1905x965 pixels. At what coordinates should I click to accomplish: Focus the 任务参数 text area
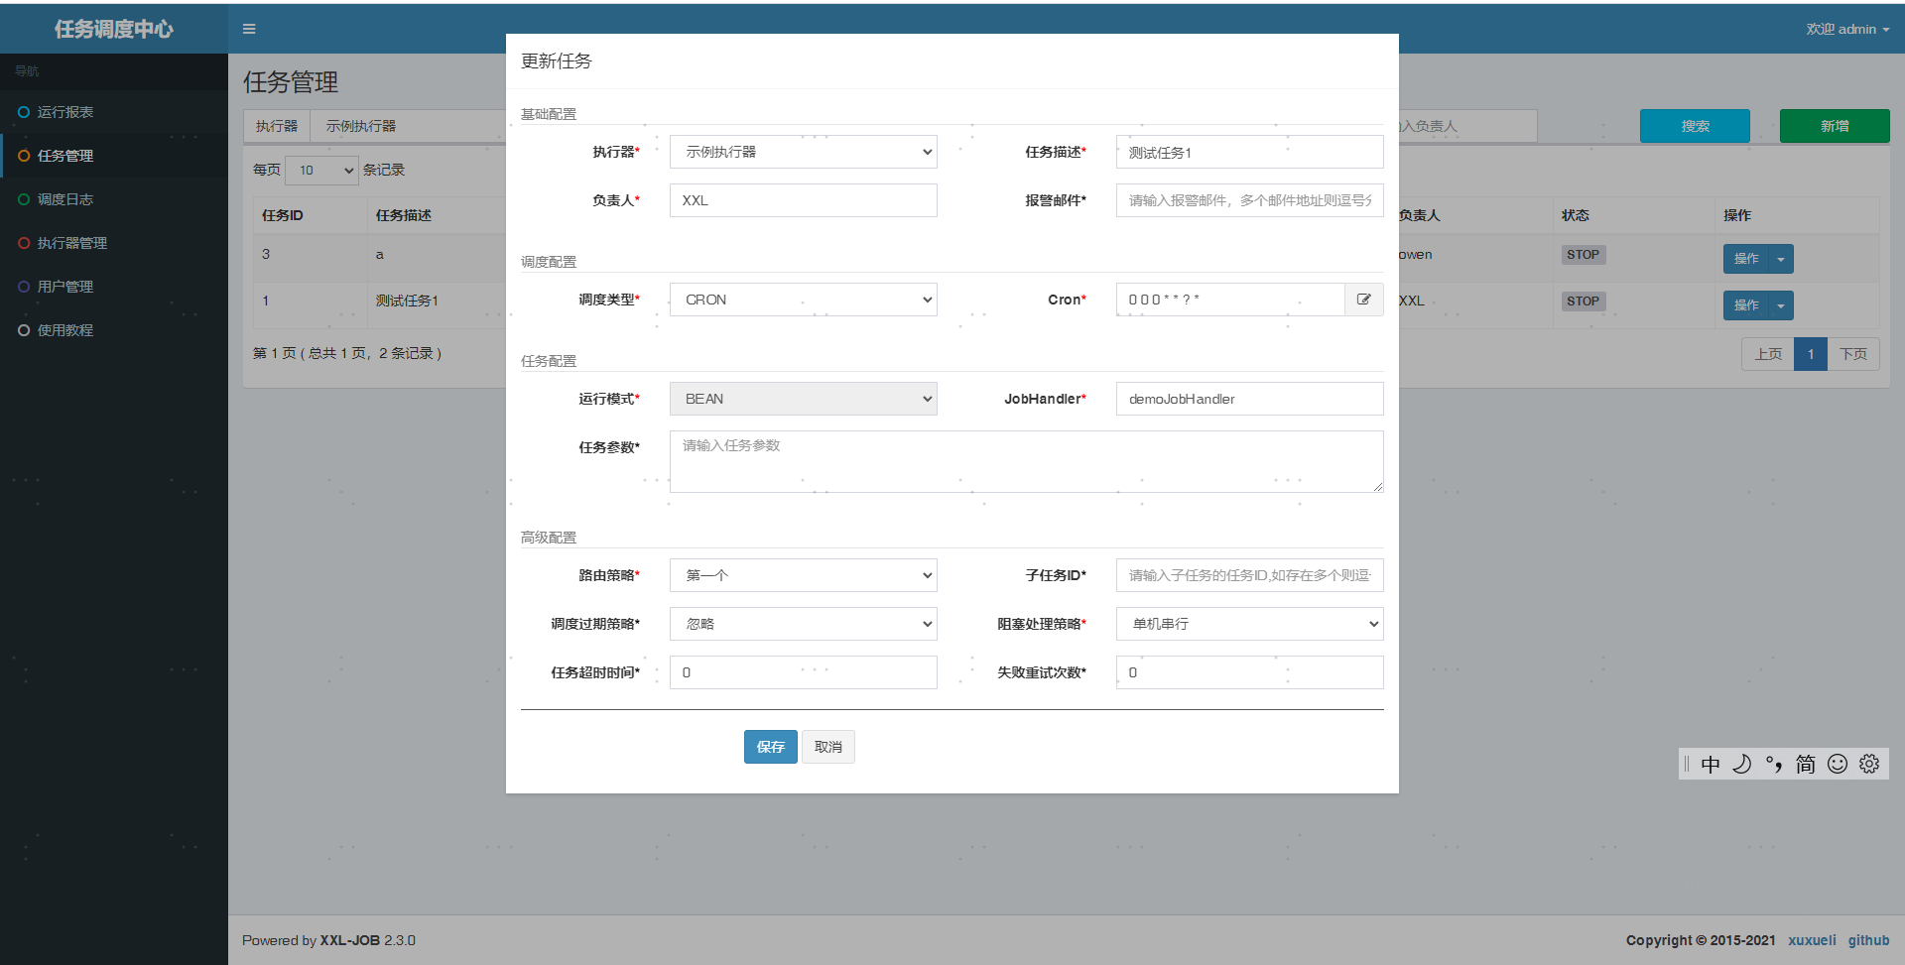(1027, 461)
